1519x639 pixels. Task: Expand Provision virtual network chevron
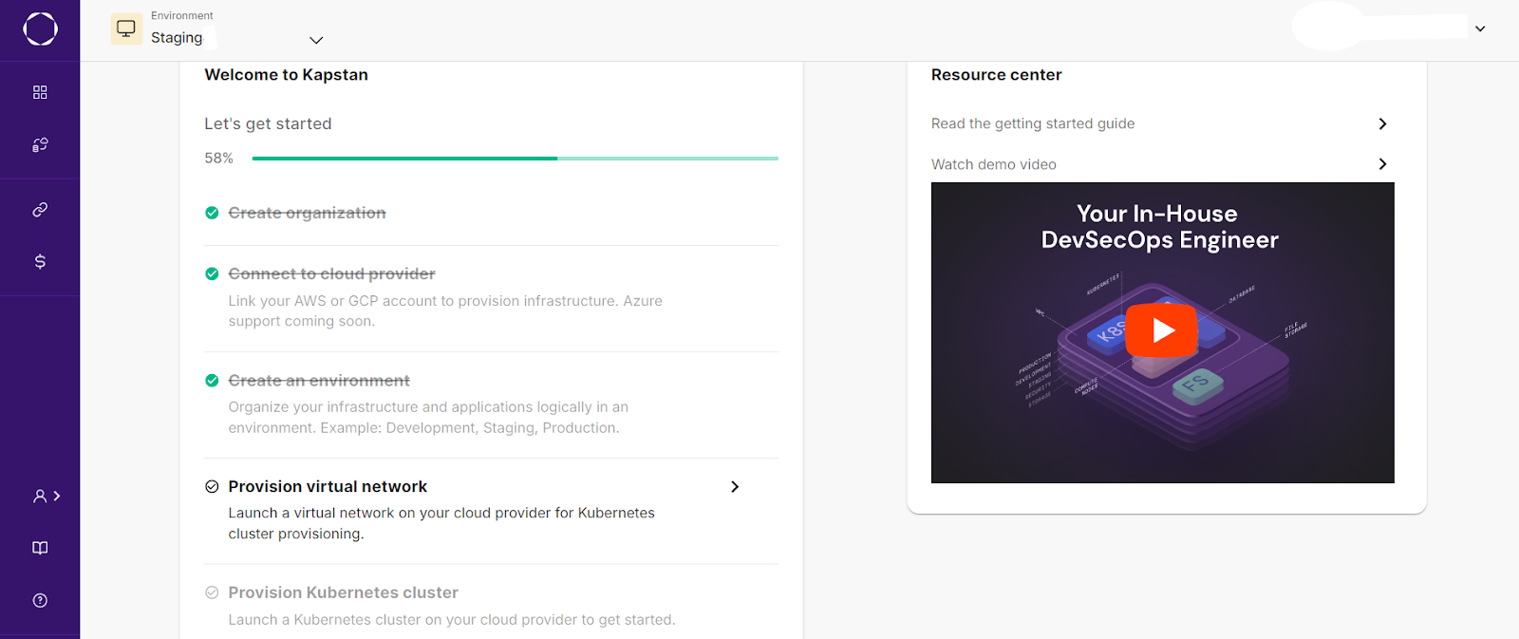click(x=735, y=486)
